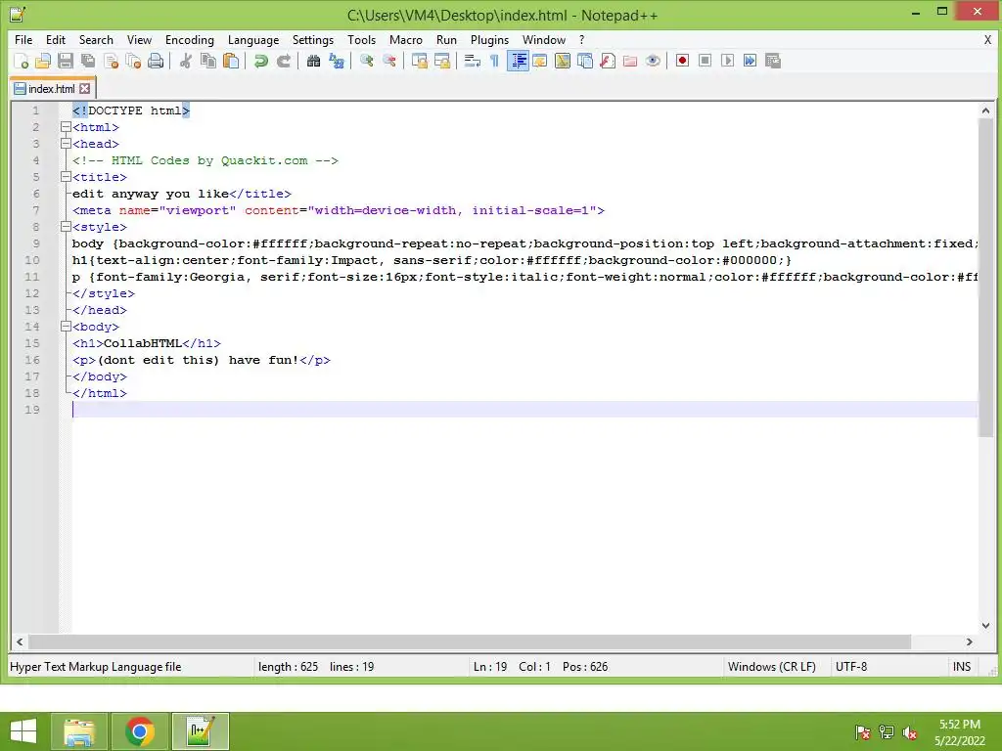The height and width of the screenshot is (751, 1002).
Task: Click the length : 625 status text
Action: [289, 667]
